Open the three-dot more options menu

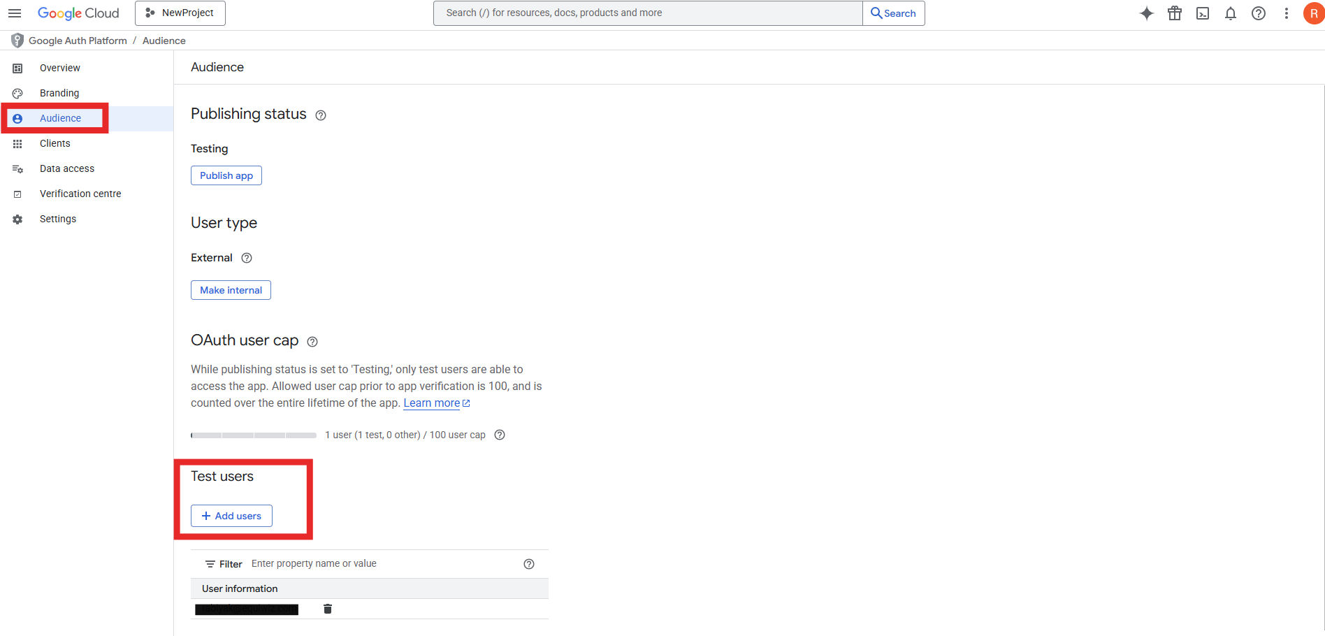[1286, 13]
